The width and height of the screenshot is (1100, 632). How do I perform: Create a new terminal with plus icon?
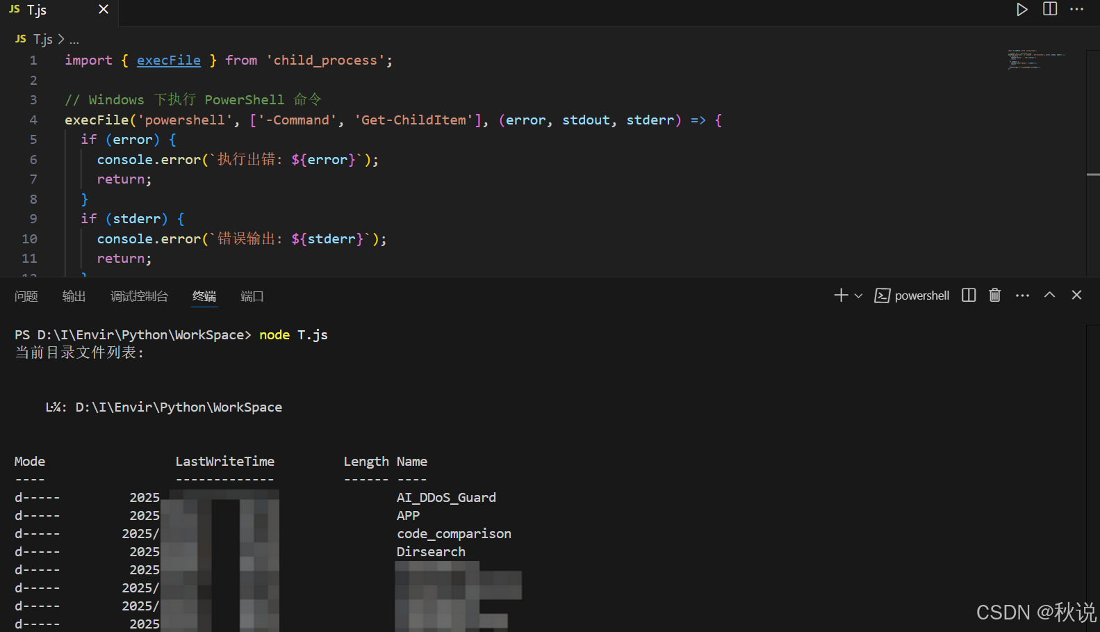click(x=841, y=295)
